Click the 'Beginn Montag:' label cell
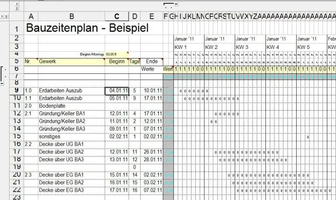 [x=92, y=54]
